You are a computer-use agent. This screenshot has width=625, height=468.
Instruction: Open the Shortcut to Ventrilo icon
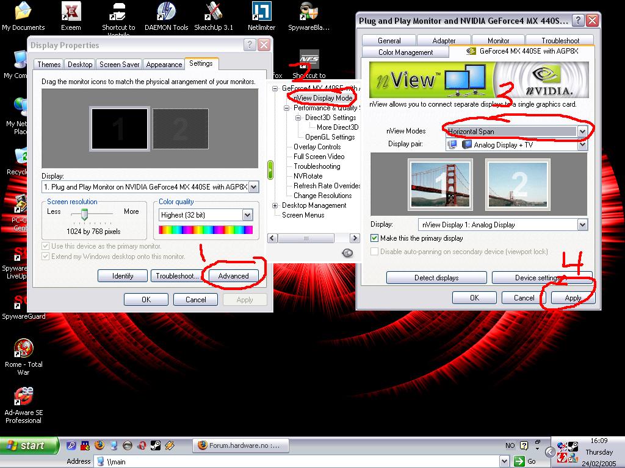(x=118, y=18)
